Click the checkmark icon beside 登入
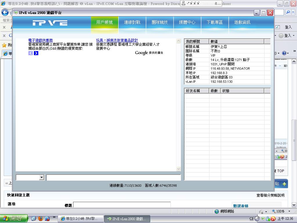 click(278, 27)
